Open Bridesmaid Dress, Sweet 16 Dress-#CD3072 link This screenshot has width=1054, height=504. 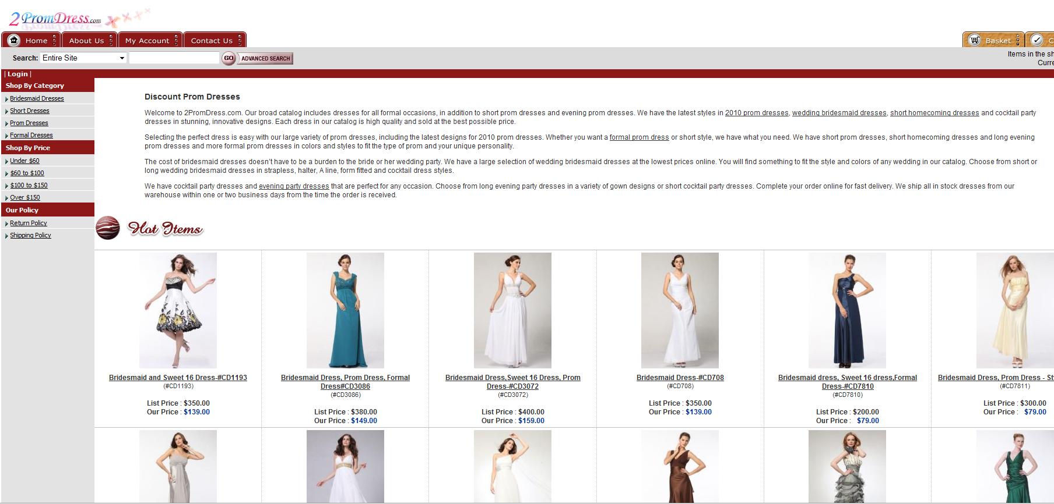pyautogui.click(x=512, y=382)
